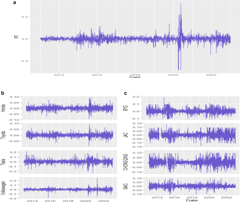
Task: Click the 0.1 tick on the Volkswagen axis
Action: point(13,185)
